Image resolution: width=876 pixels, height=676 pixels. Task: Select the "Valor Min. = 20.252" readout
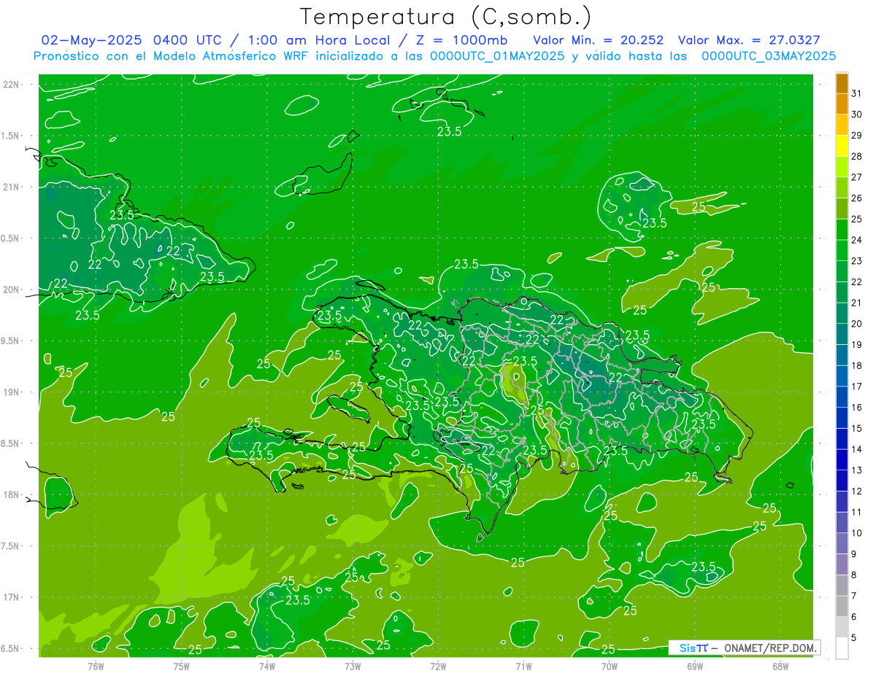point(600,39)
